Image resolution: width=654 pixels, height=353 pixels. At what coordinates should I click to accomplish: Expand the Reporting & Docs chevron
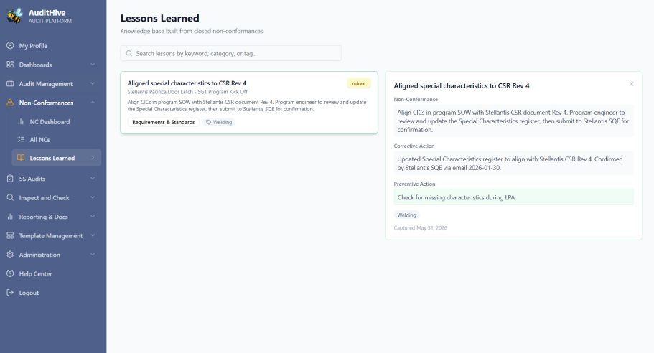pyautogui.click(x=93, y=217)
